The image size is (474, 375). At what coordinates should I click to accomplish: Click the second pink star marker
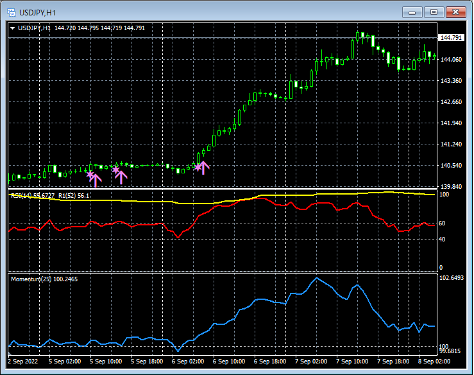click(x=115, y=170)
